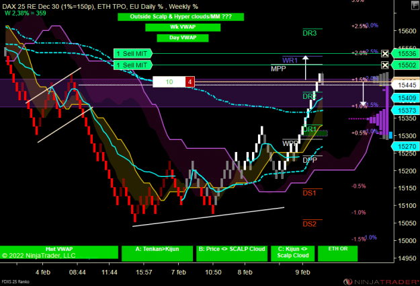Click the position quantity 10 box
420x286 pixels.
169,82
